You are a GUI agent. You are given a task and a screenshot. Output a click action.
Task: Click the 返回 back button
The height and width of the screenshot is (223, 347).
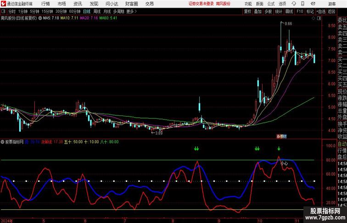pyautogui.click(x=331, y=11)
